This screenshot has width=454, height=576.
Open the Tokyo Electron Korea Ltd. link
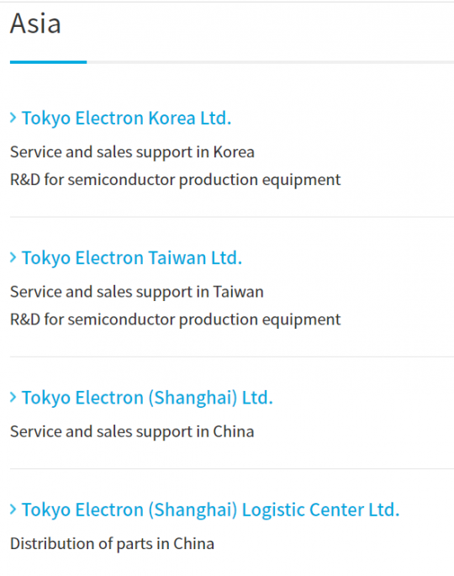[126, 119]
